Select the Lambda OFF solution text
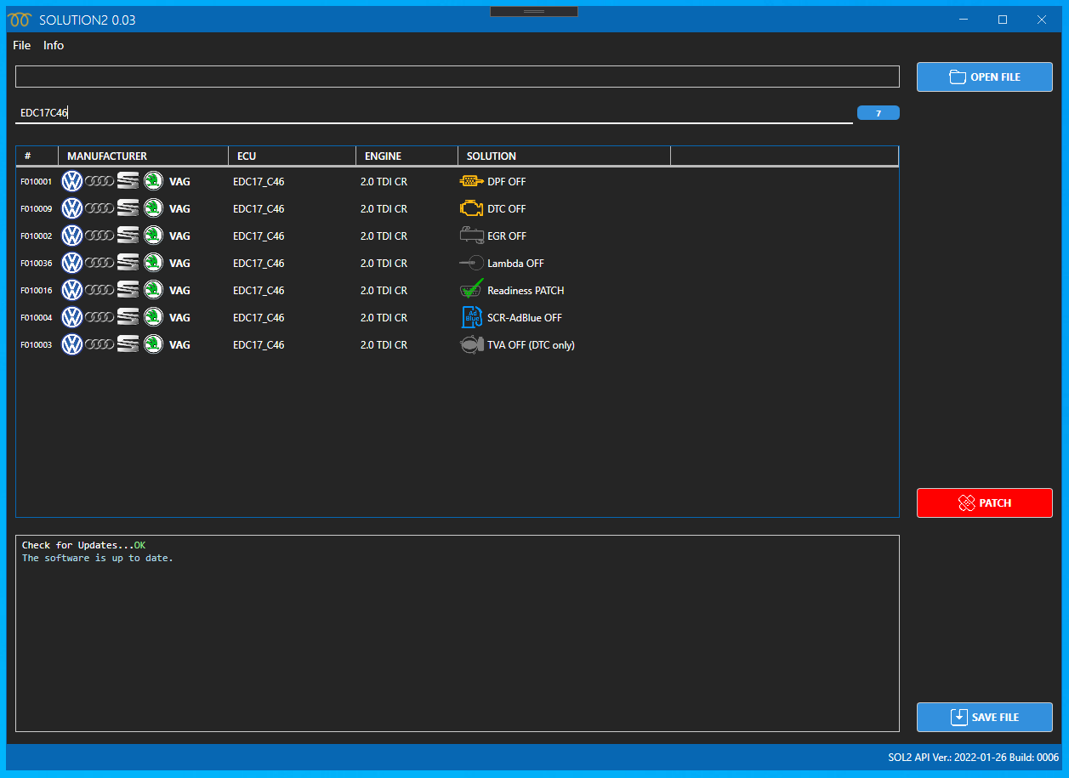1069x778 pixels. coord(515,264)
